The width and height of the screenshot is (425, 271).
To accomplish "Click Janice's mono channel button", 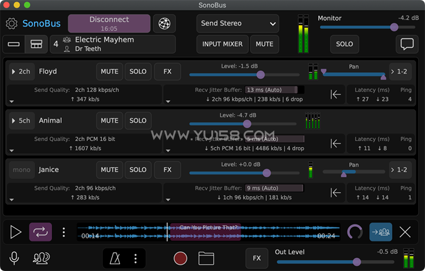I will [22, 170].
